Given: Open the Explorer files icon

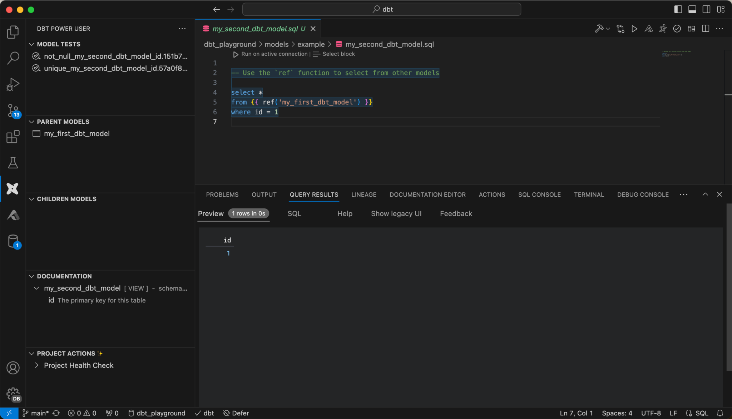Looking at the screenshot, I should [x=13, y=32].
